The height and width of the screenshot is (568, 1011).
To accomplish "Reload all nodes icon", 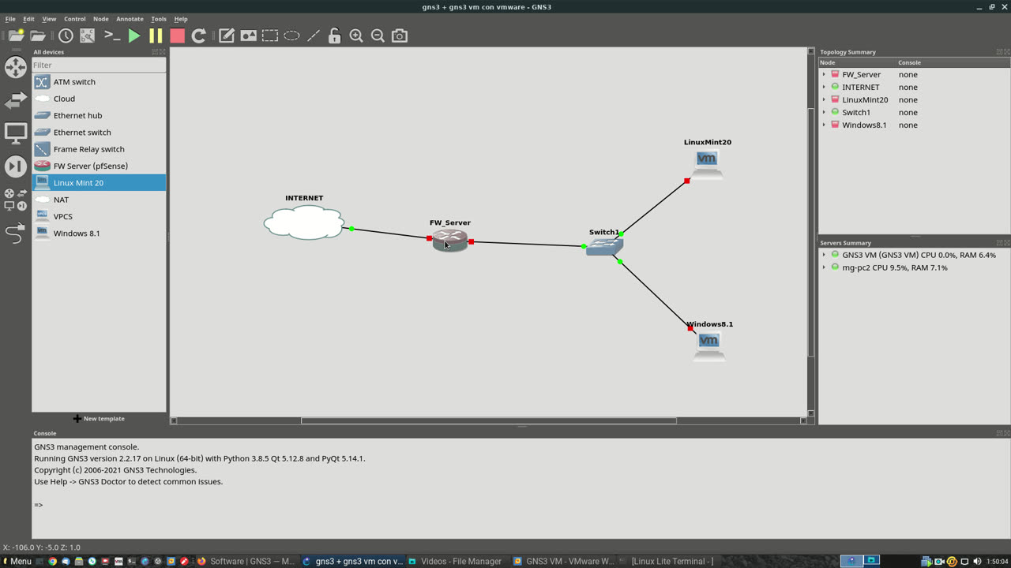I will (199, 35).
